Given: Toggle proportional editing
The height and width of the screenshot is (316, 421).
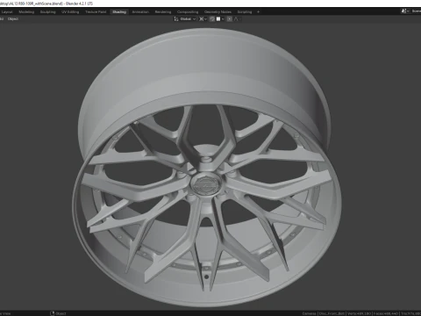Looking at the screenshot, I should (x=230, y=19).
